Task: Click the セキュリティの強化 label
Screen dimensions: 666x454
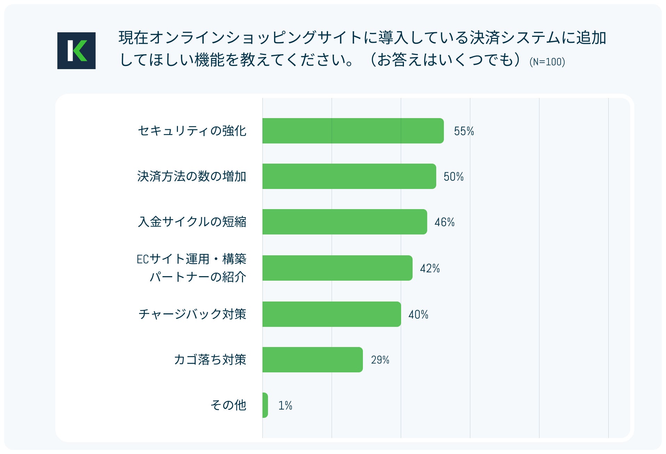Action: 192,131
